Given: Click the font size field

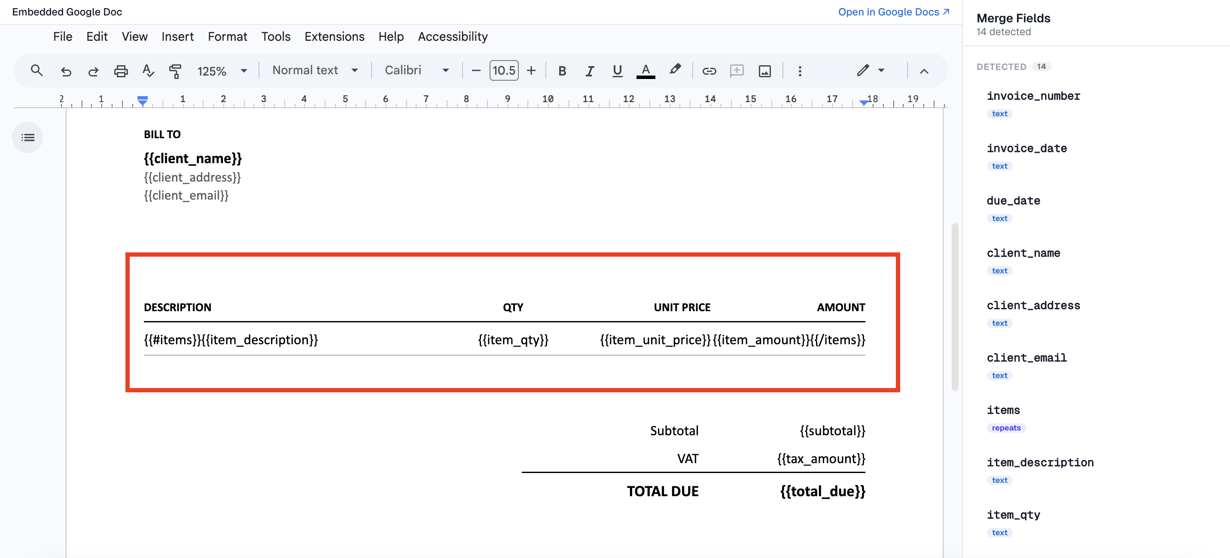Looking at the screenshot, I should [503, 71].
